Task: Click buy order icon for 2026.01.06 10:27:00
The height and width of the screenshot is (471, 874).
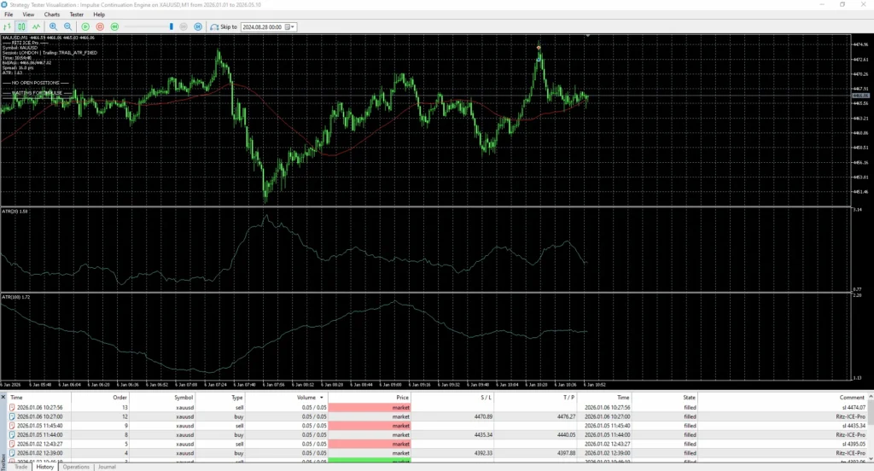Action: pos(12,416)
